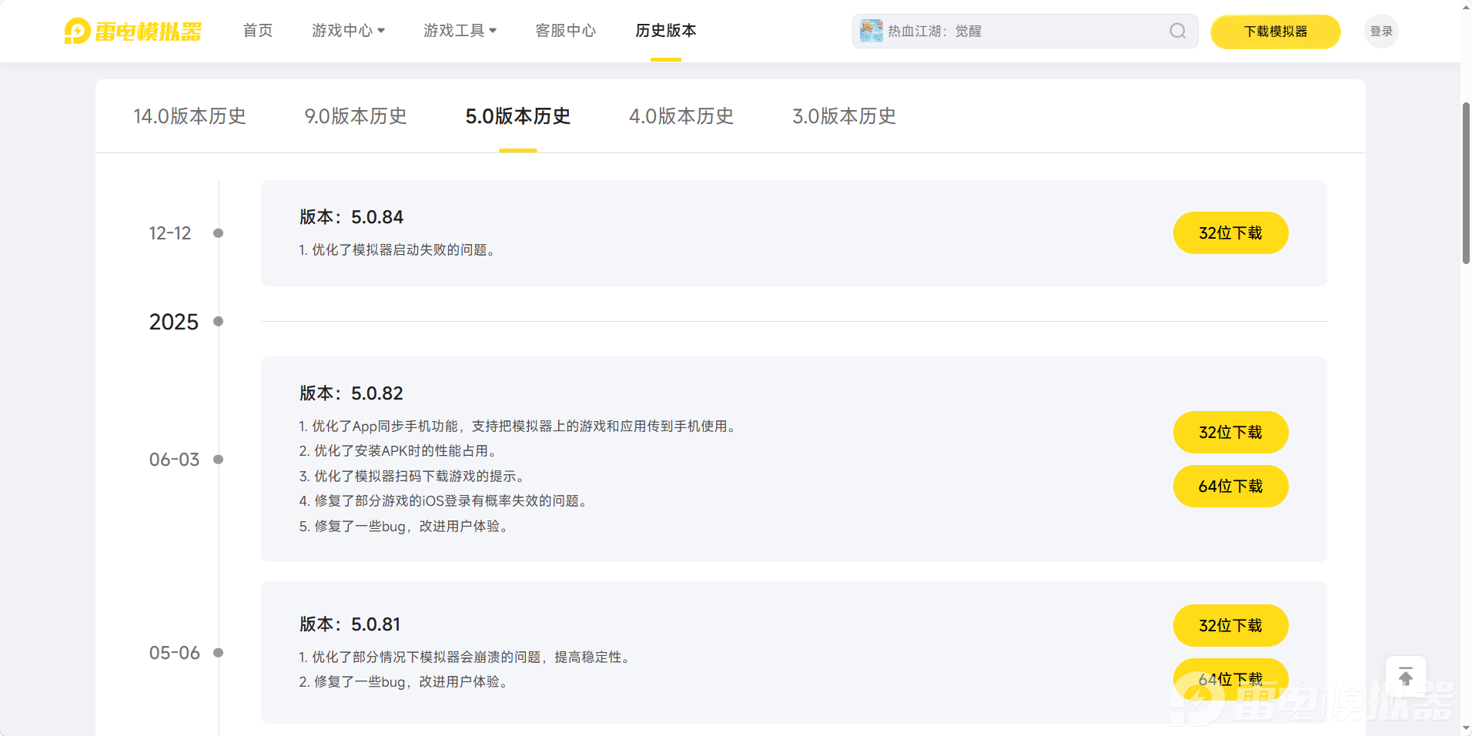The image size is (1472, 736).
Task: Click the 下载模拟器 button
Action: click(x=1276, y=32)
